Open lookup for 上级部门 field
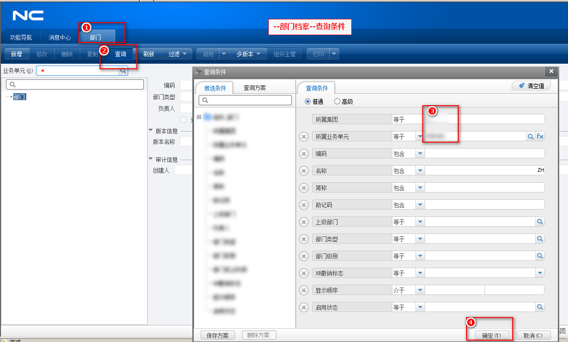 (x=540, y=222)
